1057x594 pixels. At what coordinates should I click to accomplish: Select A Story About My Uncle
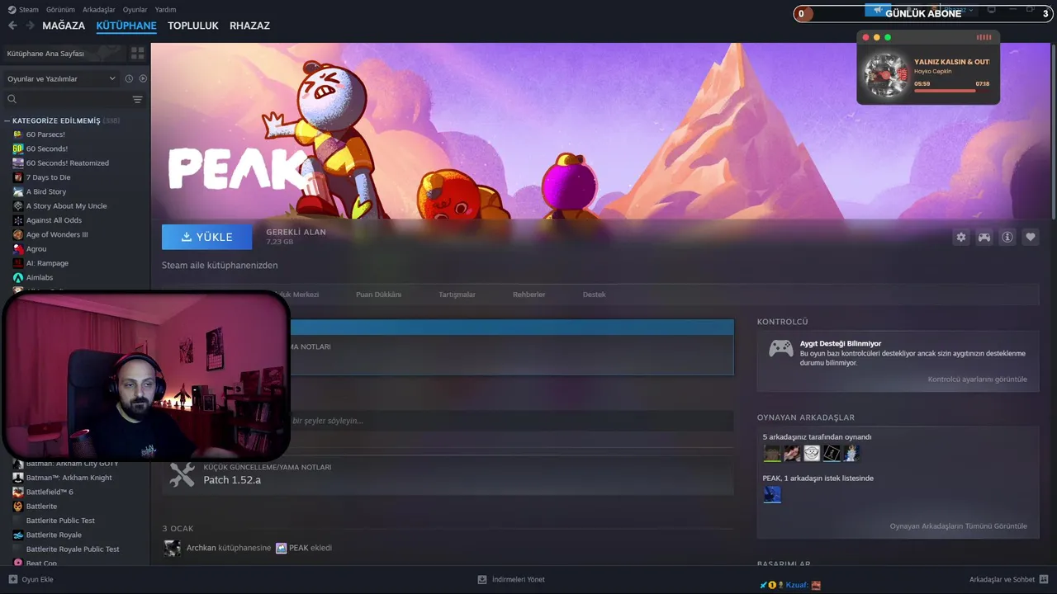pos(66,206)
